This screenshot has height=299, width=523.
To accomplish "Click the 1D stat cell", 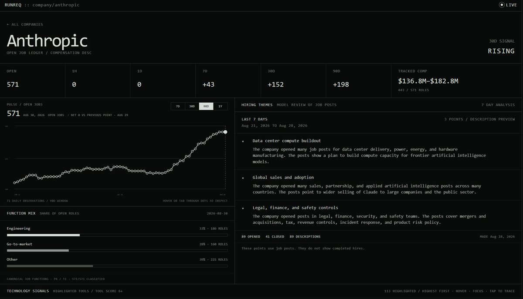I will [163, 81].
